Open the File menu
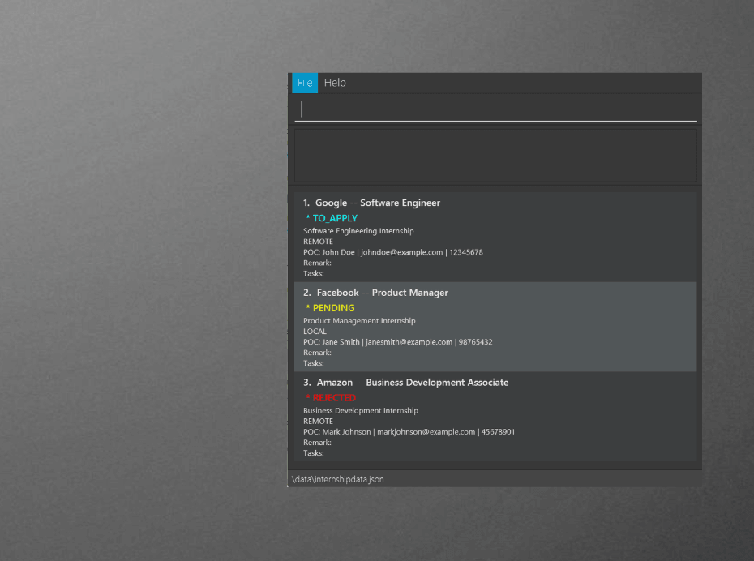Viewport: 754px width, 561px height. (x=305, y=83)
